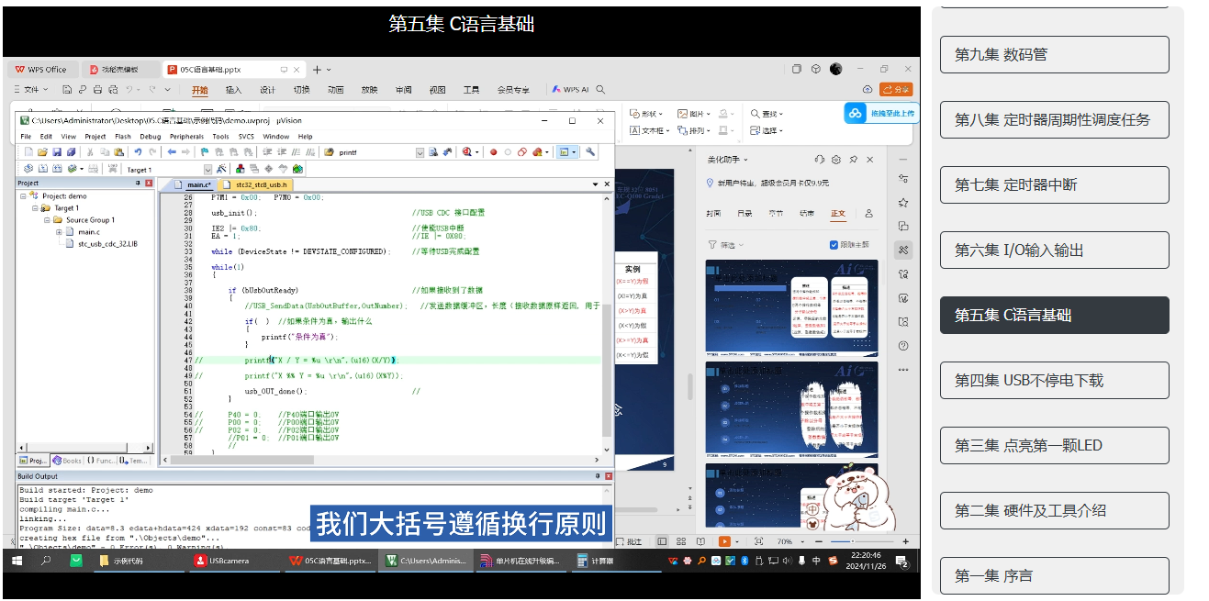Viewport: 1209px width, 601px height.
Task: Open 第八集 定时器周期性调度任务 episode
Action: coord(1054,119)
